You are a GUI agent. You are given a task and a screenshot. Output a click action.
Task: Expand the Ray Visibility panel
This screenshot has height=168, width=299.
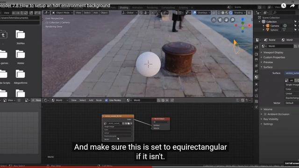click(271, 119)
